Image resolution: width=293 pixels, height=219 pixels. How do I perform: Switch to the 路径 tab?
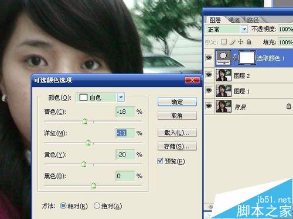pos(253,20)
